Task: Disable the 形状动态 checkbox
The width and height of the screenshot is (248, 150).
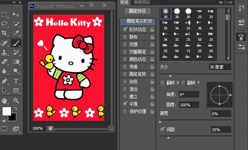Action: pyautogui.click(x=125, y=29)
